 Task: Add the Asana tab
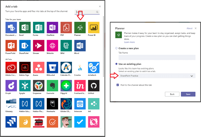pyautogui.click(x=39, y=67)
